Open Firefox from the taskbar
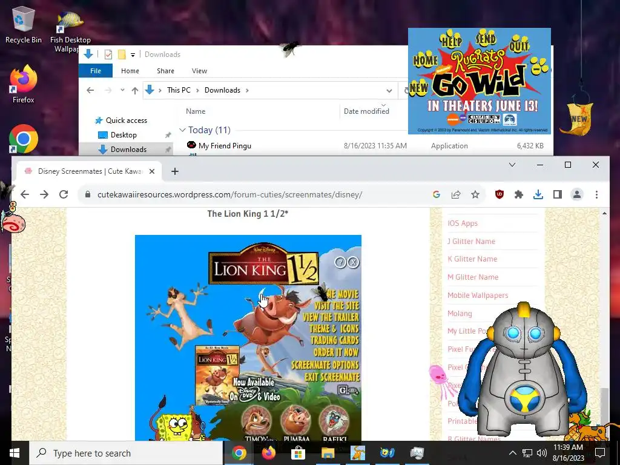The image size is (620, 465). [268, 453]
